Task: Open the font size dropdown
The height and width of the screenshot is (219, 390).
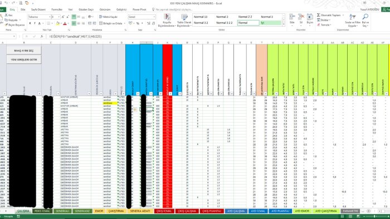Action: [x=58, y=17]
